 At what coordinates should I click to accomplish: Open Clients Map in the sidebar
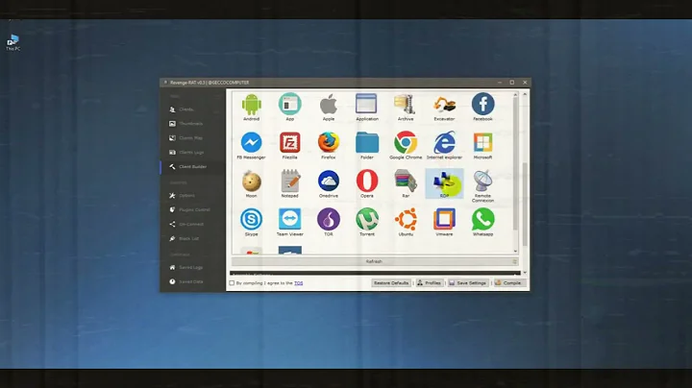click(189, 138)
